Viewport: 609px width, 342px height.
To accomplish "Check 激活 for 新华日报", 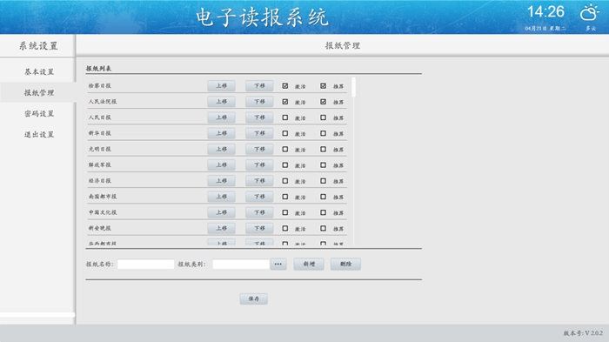I will [x=285, y=133].
